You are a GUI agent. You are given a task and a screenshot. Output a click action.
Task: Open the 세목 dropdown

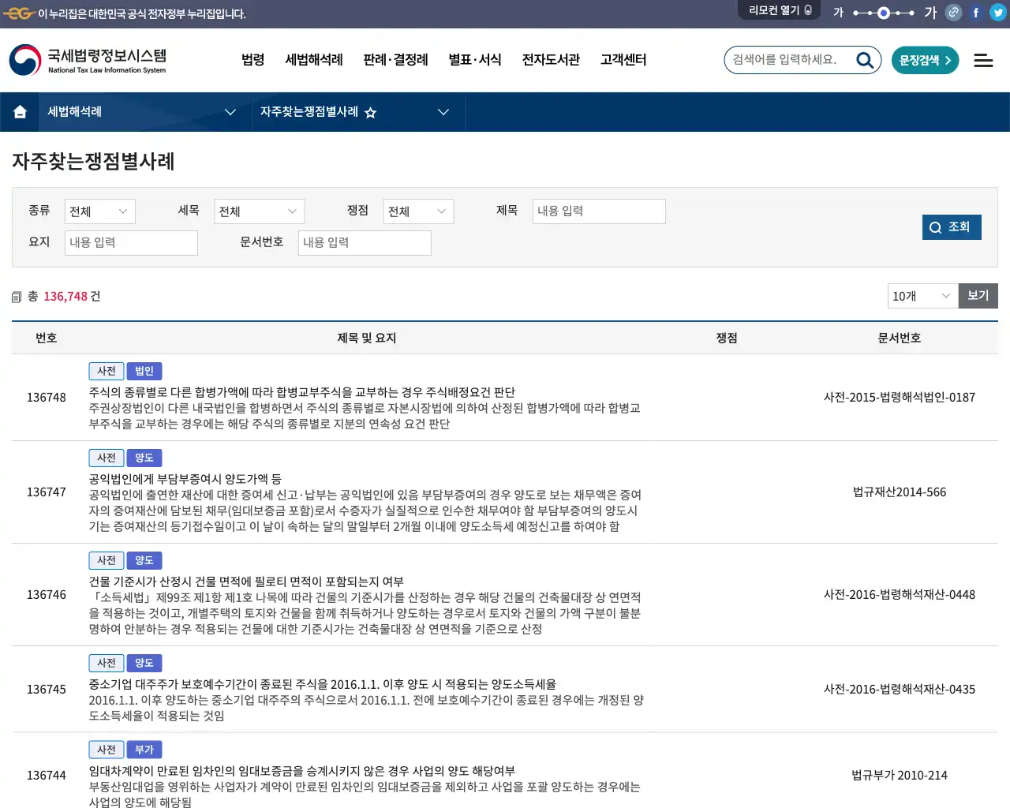click(x=259, y=211)
